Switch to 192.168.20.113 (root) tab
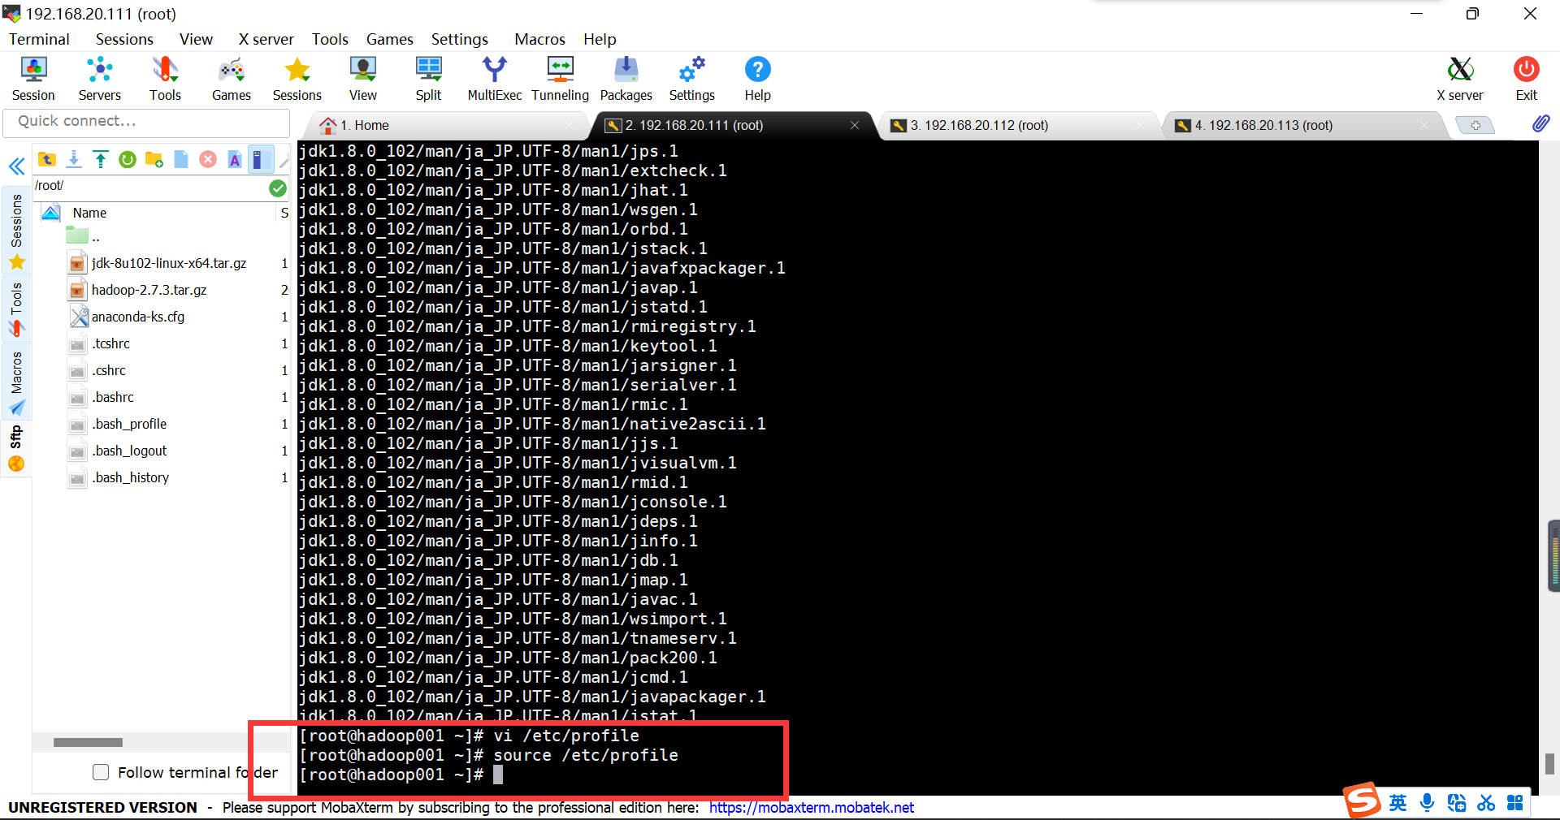Screen dimensions: 1560x820 [1302, 125]
